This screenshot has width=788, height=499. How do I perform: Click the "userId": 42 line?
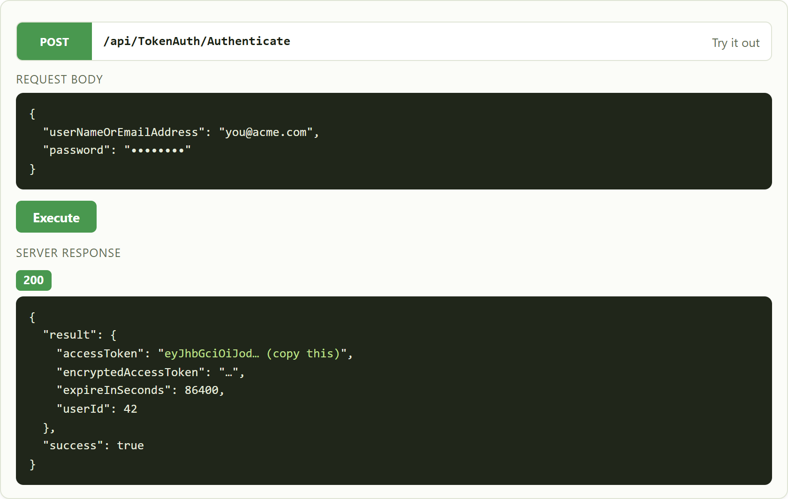click(97, 409)
